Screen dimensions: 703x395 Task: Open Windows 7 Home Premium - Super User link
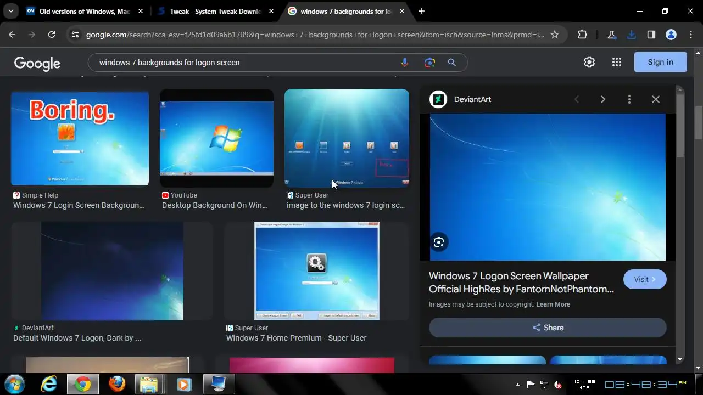click(x=296, y=338)
